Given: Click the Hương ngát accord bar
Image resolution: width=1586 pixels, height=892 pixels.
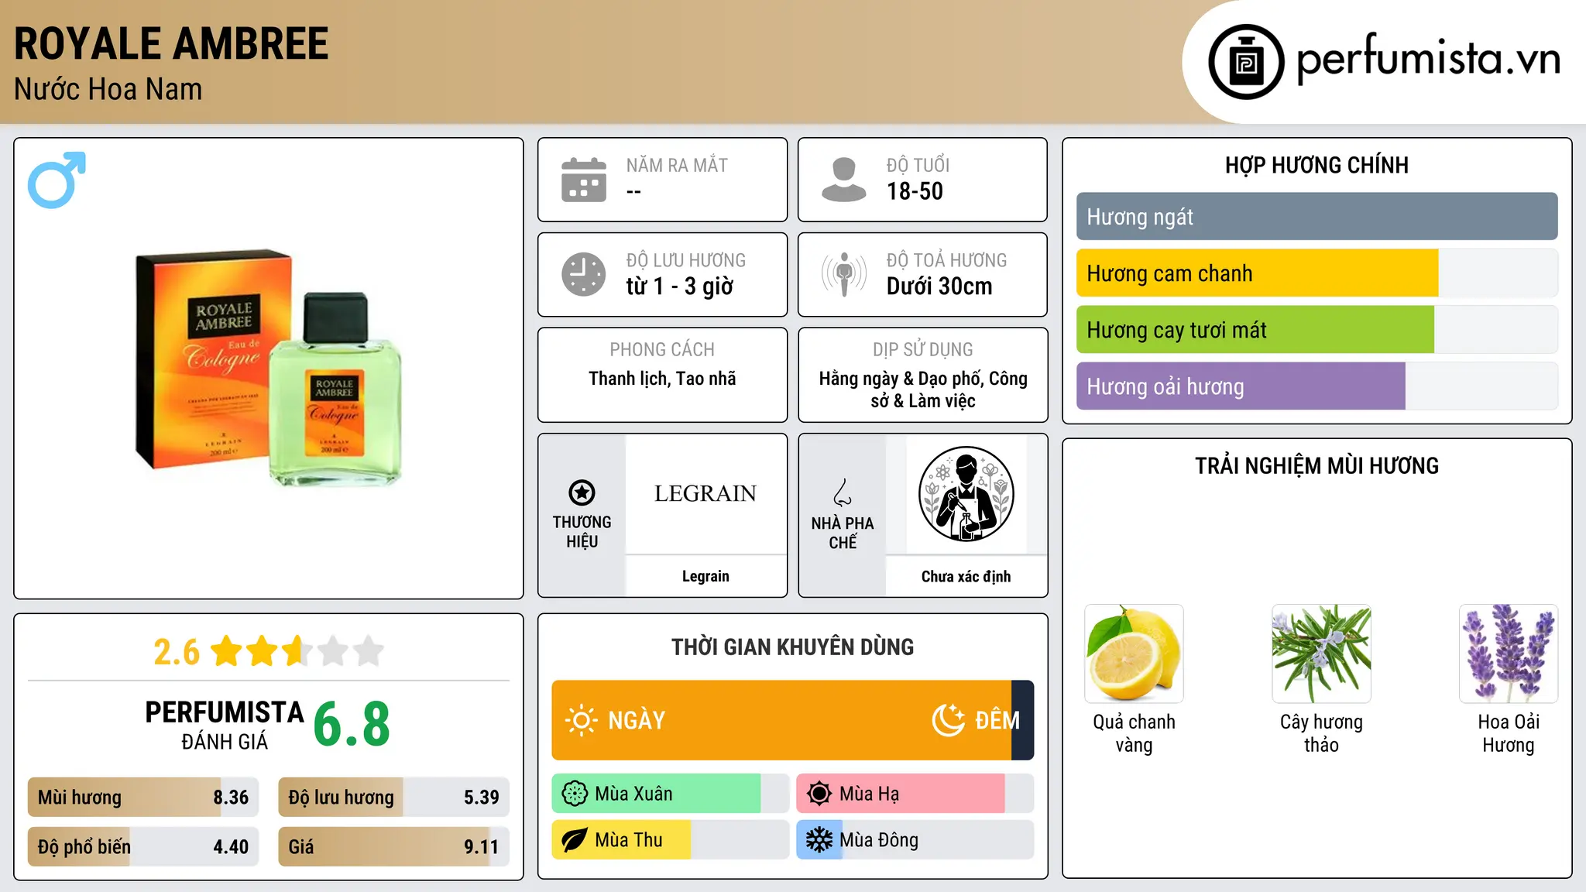Looking at the screenshot, I should point(1317,216).
